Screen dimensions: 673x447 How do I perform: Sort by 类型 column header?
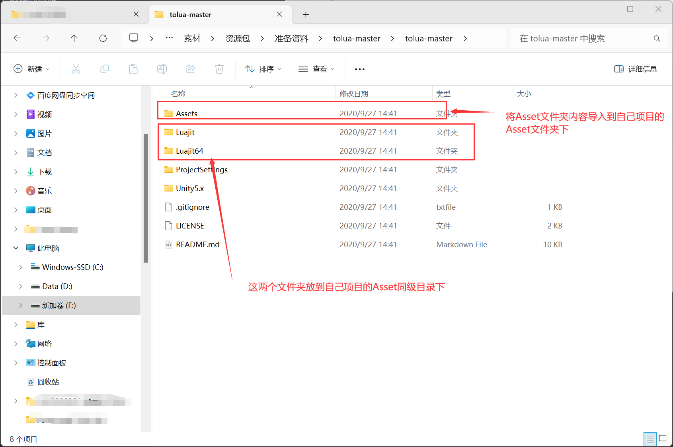click(443, 94)
